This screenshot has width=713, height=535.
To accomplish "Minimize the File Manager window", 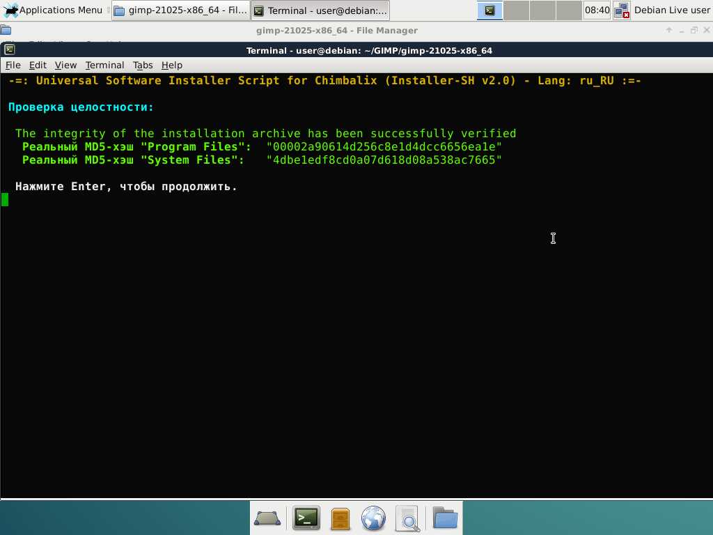I will pos(681,31).
